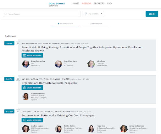Select the All Sessions (12) tab
The image size is (161, 134).
click(x=65, y=24)
